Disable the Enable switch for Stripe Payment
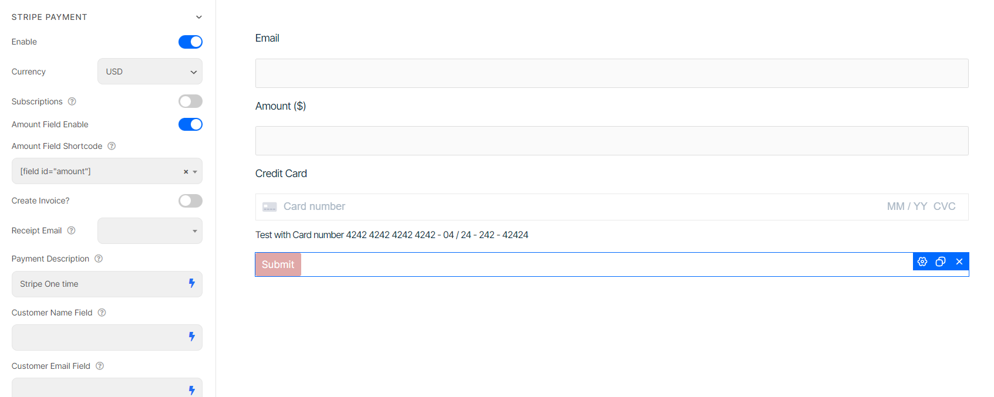This screenshot has width=994, height=397. point(190,42)
